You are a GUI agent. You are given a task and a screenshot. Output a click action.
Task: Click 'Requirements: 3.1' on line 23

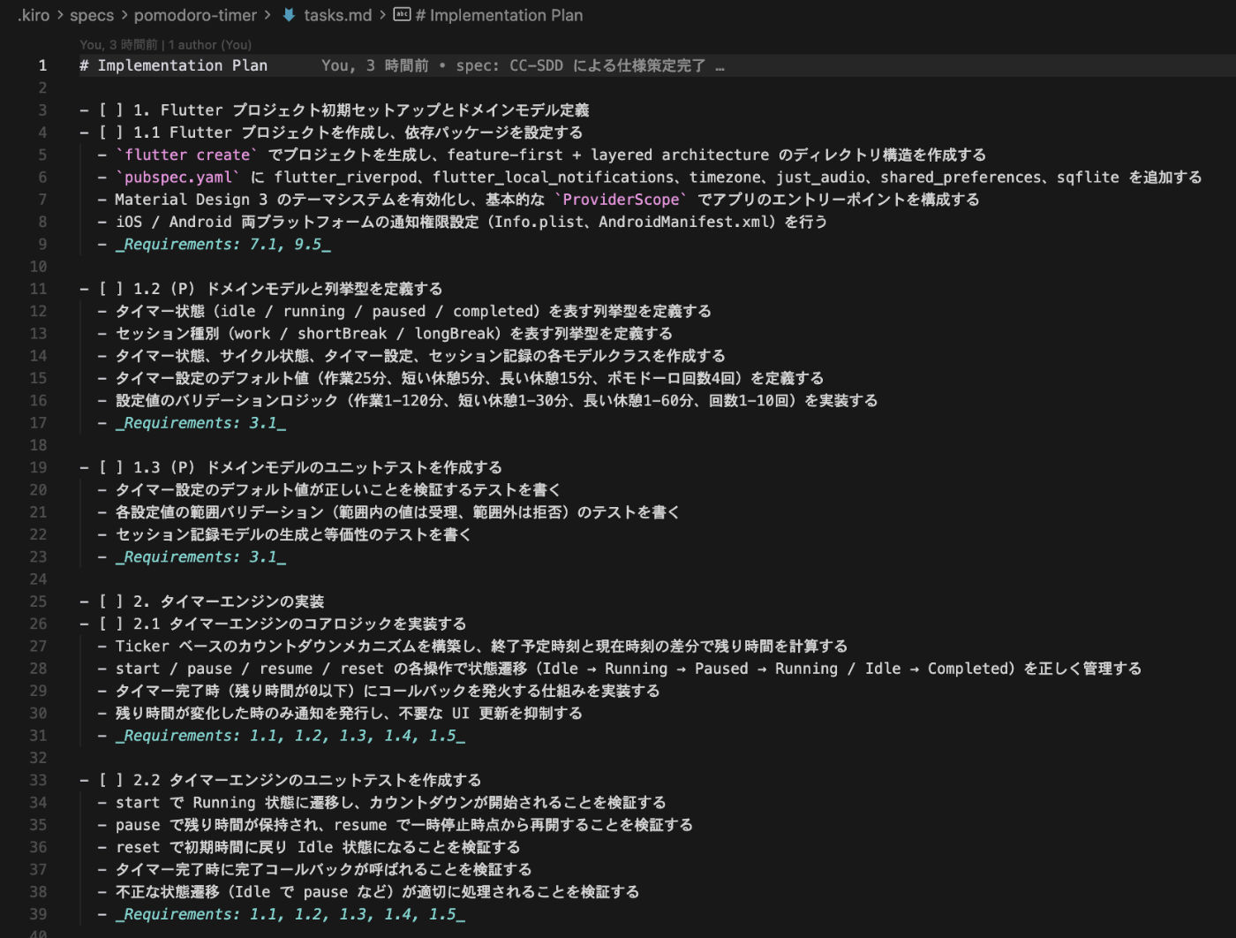pyautogui.click(x=200, y=557)
